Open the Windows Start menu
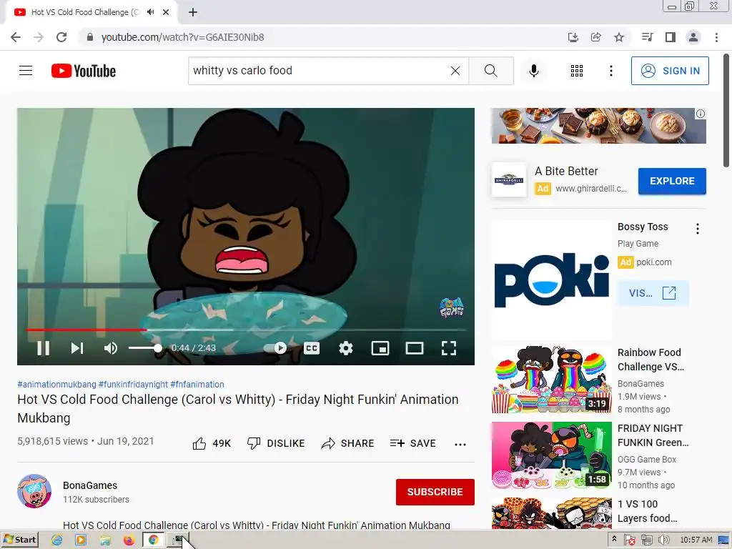This screenshot has width=732, height=549. [19, 540]
